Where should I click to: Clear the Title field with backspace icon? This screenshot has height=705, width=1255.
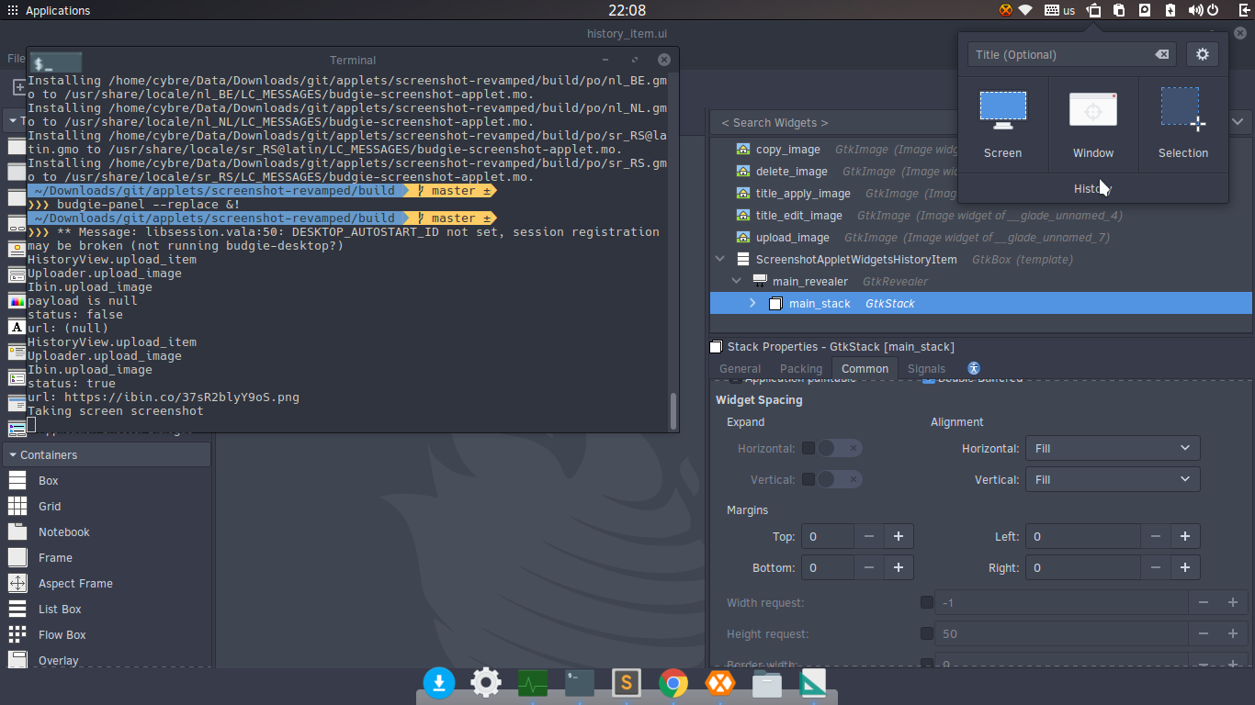tap(1162, 54)
